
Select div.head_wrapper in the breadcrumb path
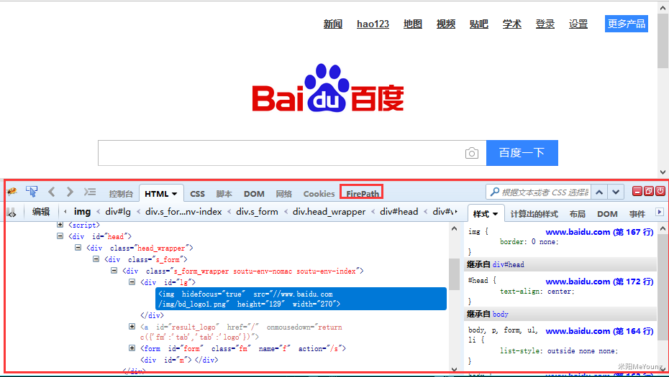point(329,212)
